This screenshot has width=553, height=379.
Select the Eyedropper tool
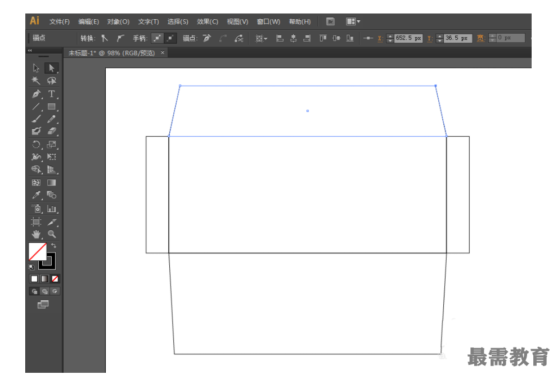click(x=36, y=195)
